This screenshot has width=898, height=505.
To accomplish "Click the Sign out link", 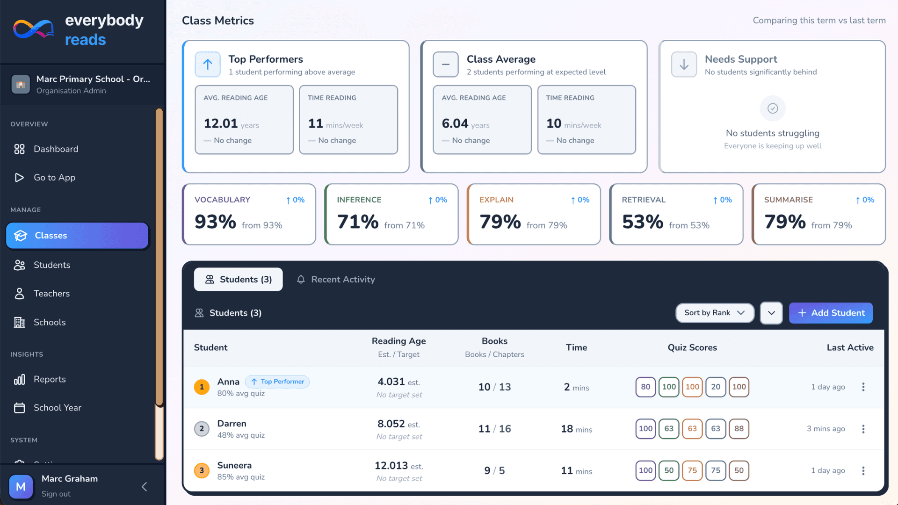I will pyautogui.click(x=56, y=494).
